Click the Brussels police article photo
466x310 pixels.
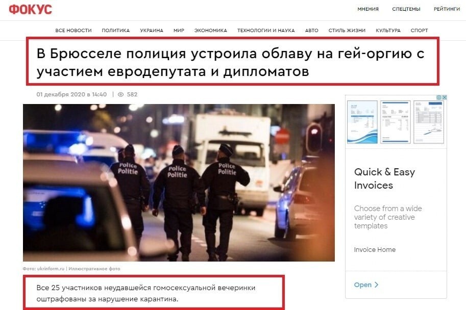click(x=179, y=183)
